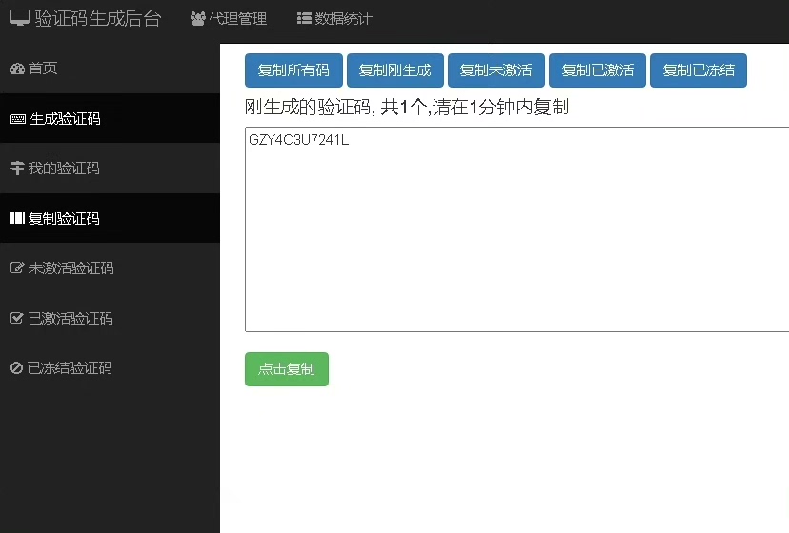Click the 验证码生成后台 brand title
The height and width of the screenshot is (533, 789).
tap(98, 19)
